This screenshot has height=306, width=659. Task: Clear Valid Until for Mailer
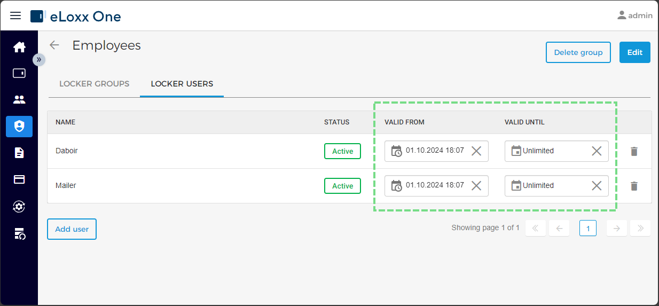pyautogui.click(x=597, y=186)
